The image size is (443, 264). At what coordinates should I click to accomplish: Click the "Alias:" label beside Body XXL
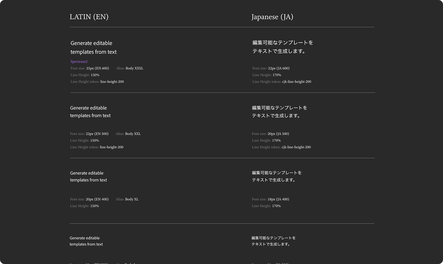pyautogui.click(x=120, y=134)
